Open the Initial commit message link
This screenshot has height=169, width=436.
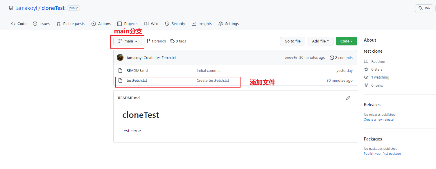(x=208, y=71)
